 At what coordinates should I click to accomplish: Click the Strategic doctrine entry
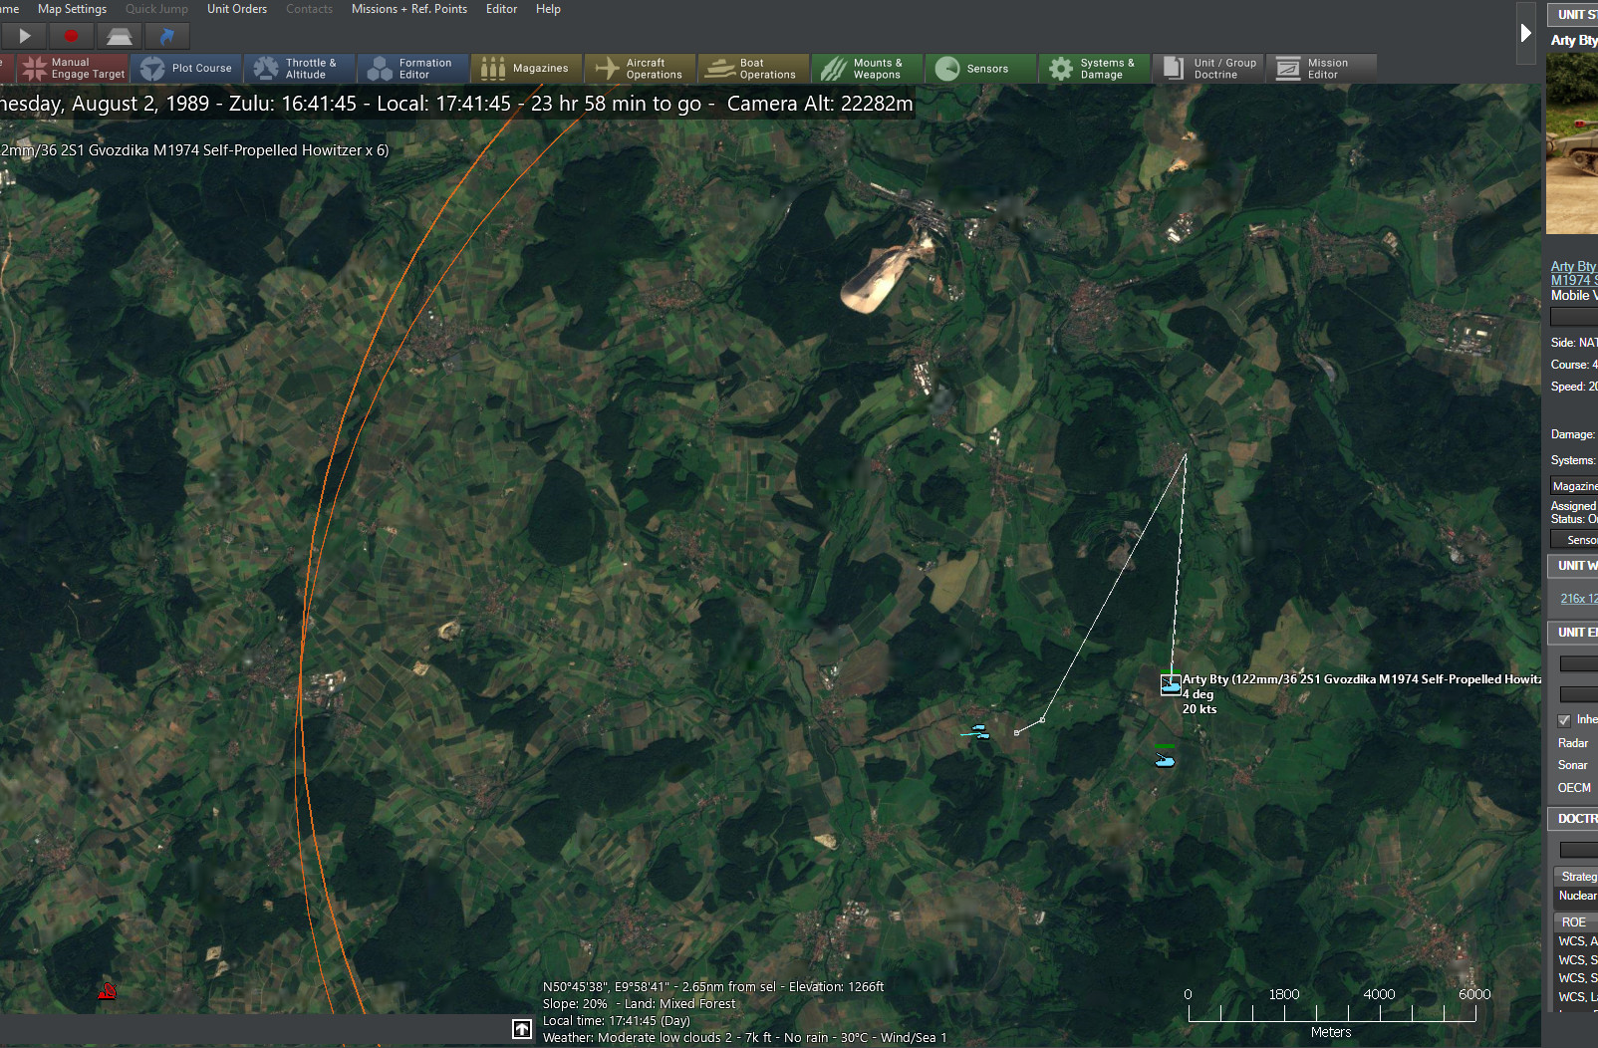(1576, 877)
